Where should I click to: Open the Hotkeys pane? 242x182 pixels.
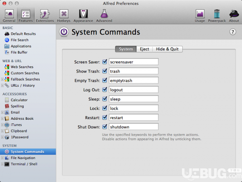(64, 16)
